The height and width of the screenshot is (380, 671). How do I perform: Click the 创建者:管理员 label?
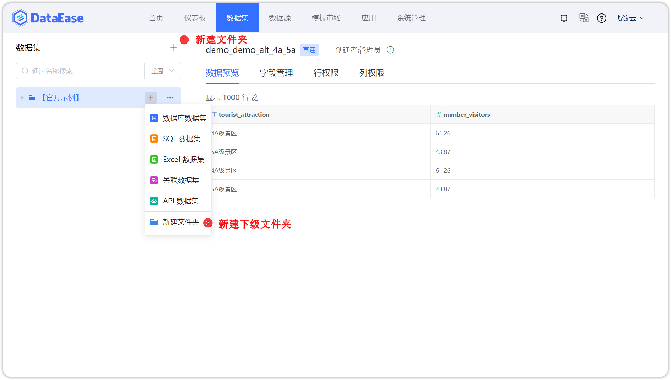coord(358,50)
